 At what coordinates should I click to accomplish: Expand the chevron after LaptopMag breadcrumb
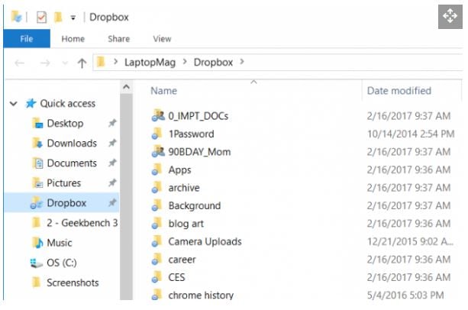185,62
